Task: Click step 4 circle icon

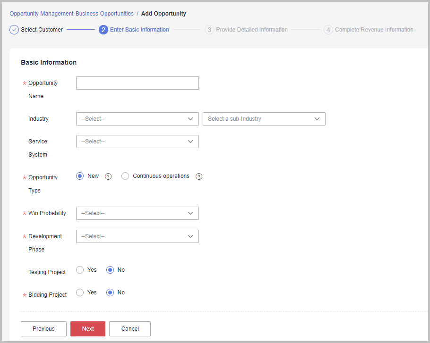Action: click(328, 30)
